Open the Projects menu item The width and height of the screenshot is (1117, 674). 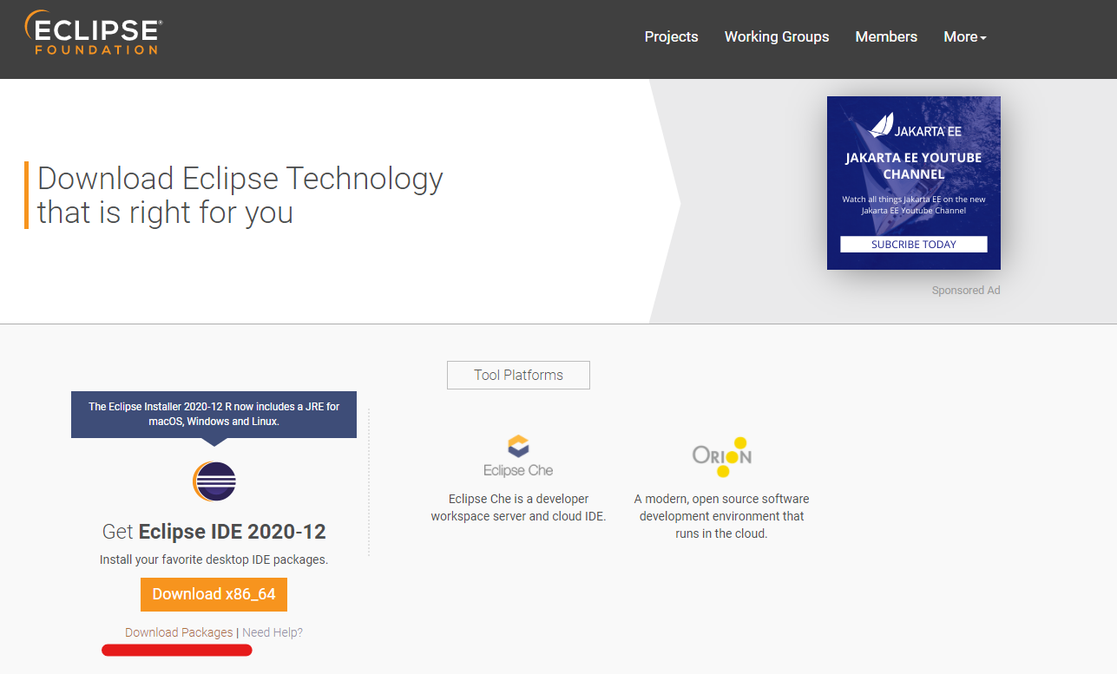pos(671,36)
